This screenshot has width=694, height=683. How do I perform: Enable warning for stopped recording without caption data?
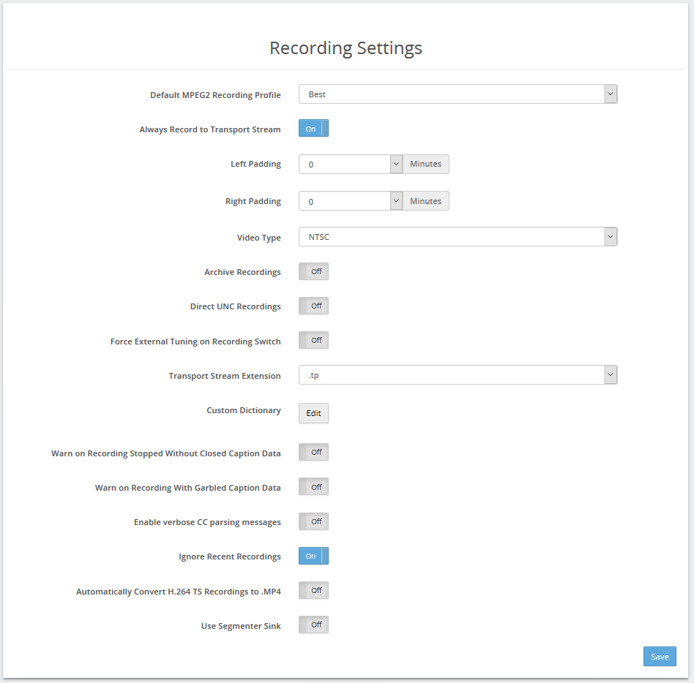(x=313, y=452)
